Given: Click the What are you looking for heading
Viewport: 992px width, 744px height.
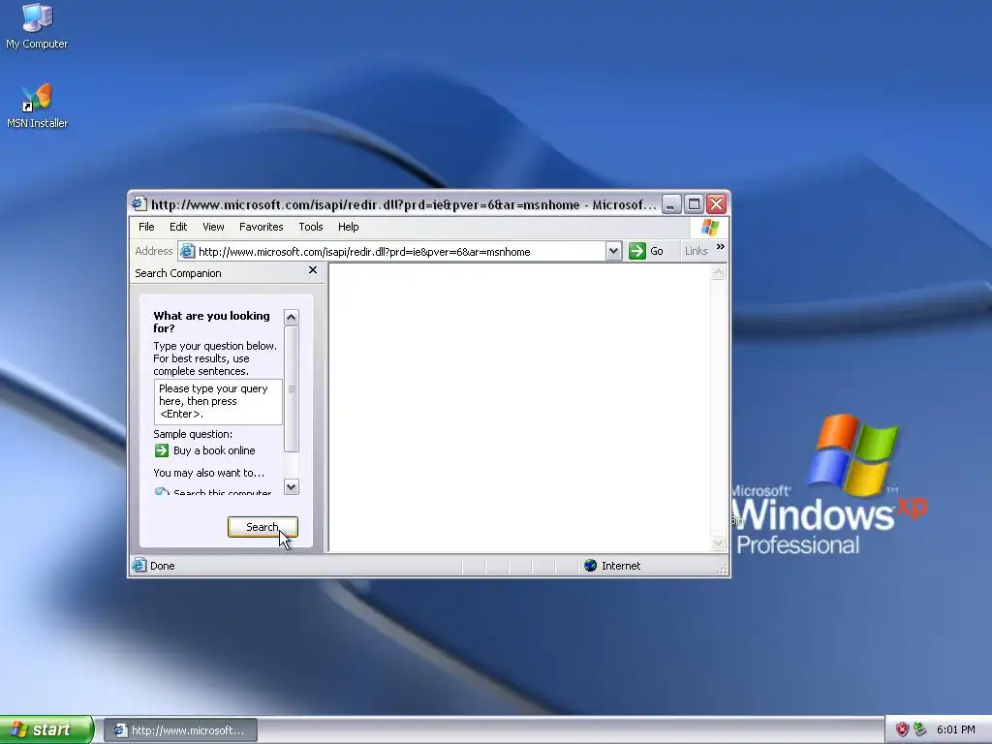Looking at the screenshot, I should click(x=211, y=322).
